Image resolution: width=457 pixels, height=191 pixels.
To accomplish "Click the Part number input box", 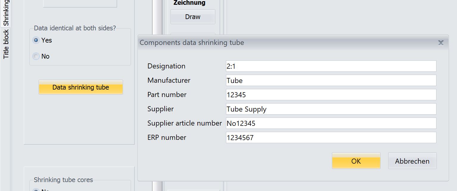I will pos(331,95).
